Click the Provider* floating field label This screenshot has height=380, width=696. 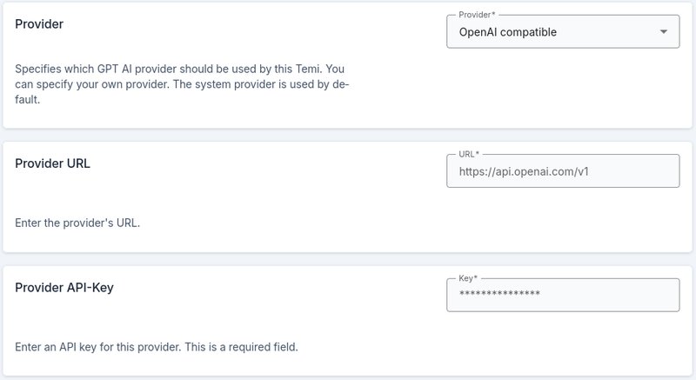pyautogui.click(x=477, y=15)
